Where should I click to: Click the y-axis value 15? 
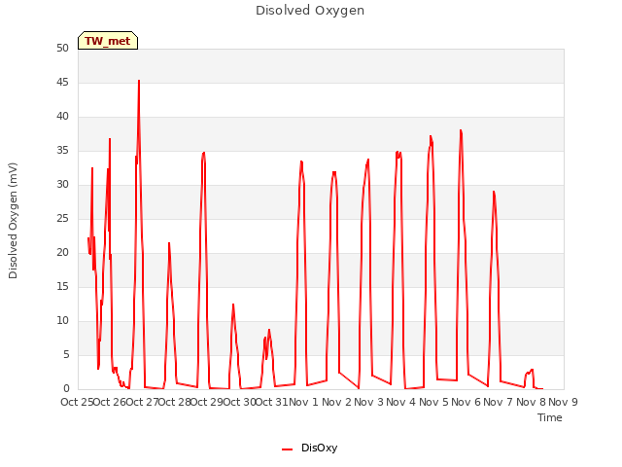point(62,287)
